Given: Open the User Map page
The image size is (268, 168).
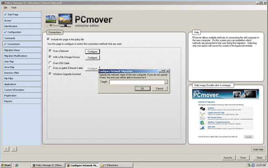Looking at the screenshot, I should click(22, 62).
